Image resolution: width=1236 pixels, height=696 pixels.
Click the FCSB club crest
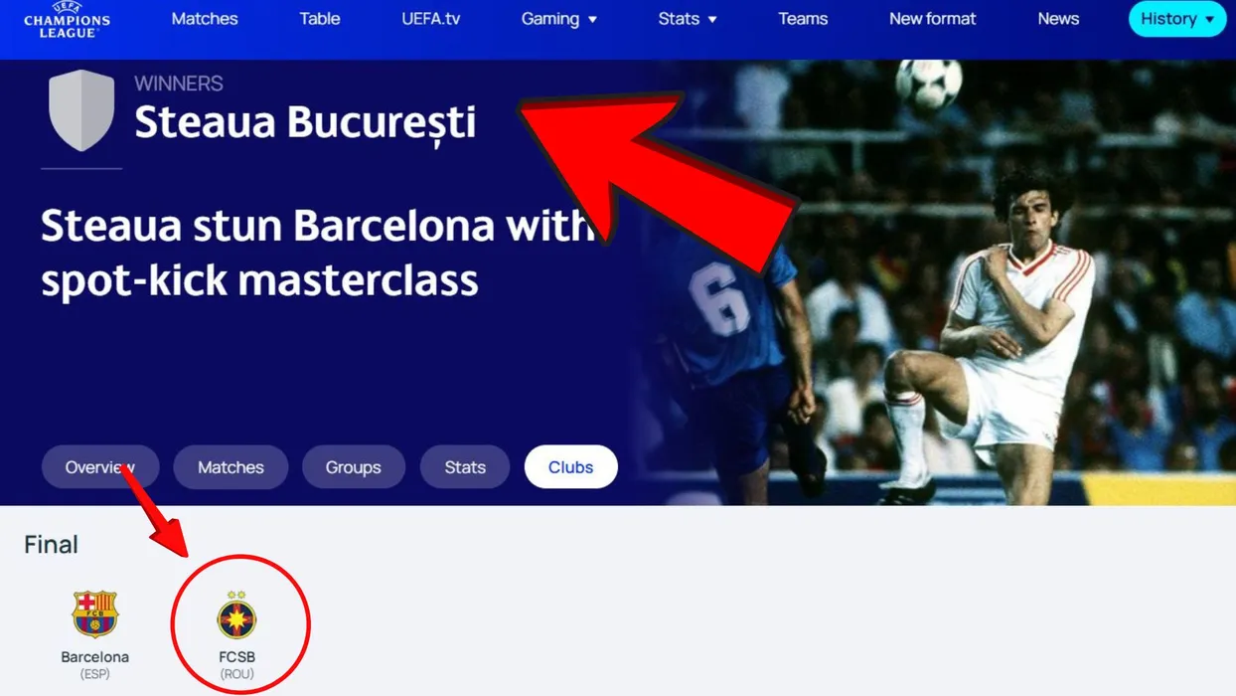tap(236, 614)
